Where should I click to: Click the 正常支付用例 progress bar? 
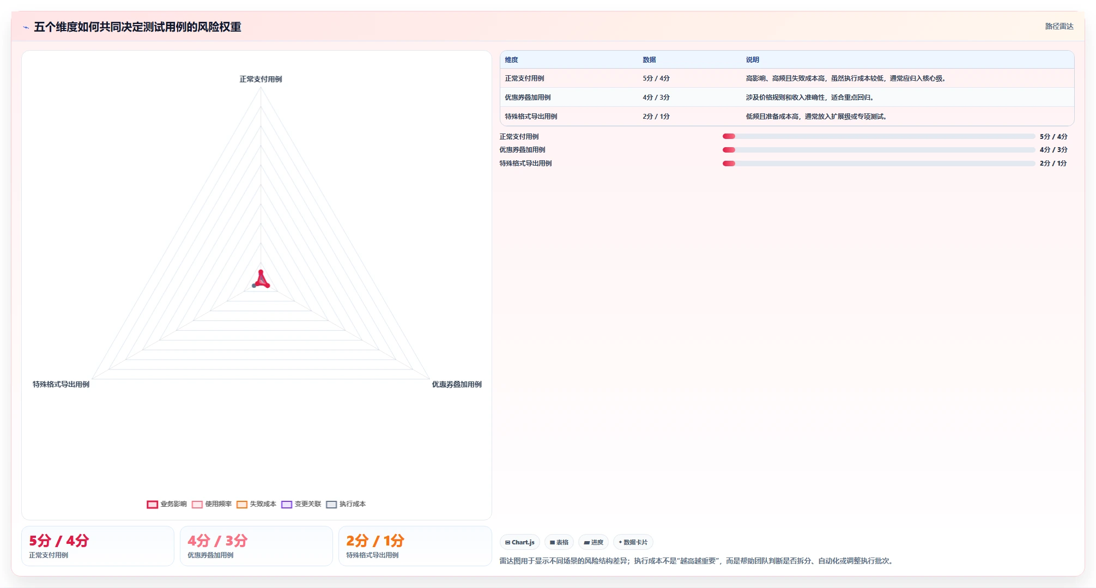tap(879, 136)
